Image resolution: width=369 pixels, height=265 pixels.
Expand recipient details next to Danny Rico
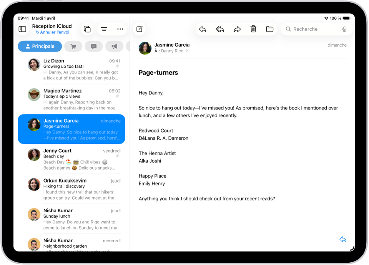187,50
